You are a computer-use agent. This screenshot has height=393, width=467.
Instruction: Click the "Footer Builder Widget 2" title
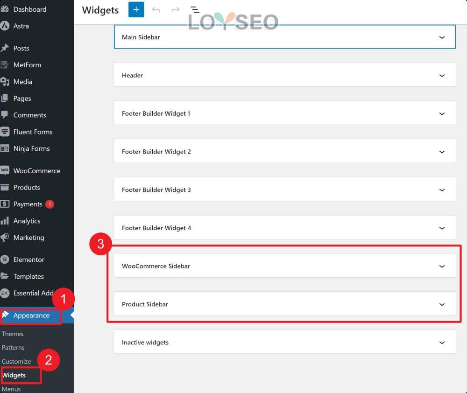click(x=156, y=152)
